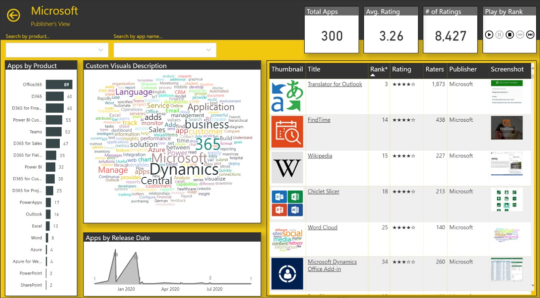Sort table by Rating column header
Screen dimensions: 540x298
(x=401, y=69)
